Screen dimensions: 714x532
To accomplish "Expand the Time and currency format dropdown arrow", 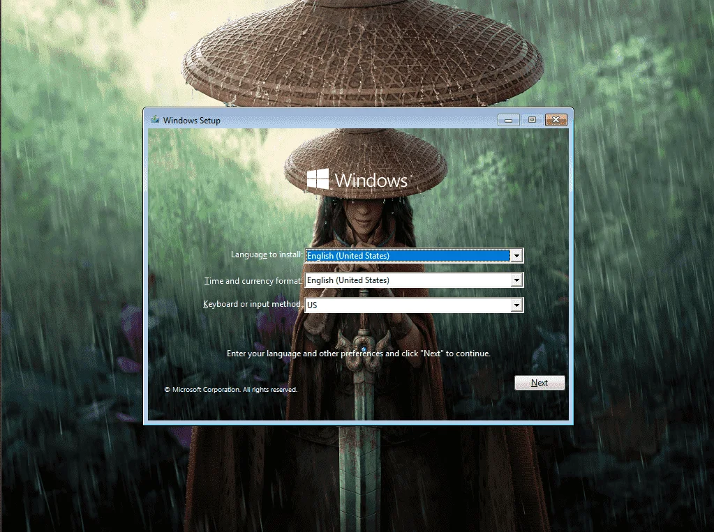I will 516,280.
